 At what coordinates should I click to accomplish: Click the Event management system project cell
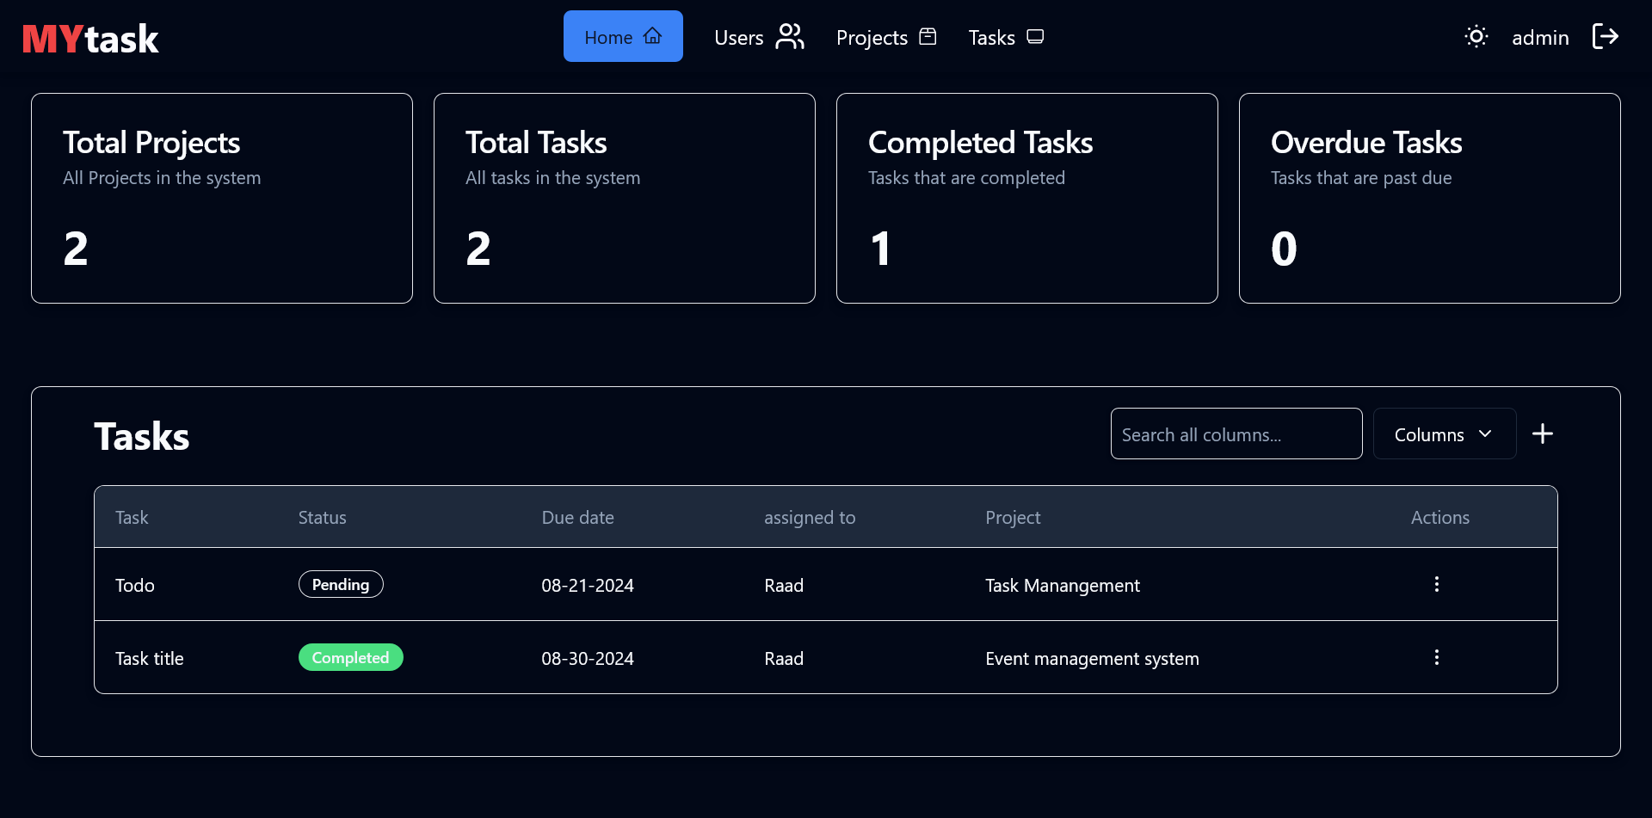pyautogui.click(x=1092, y=659)
